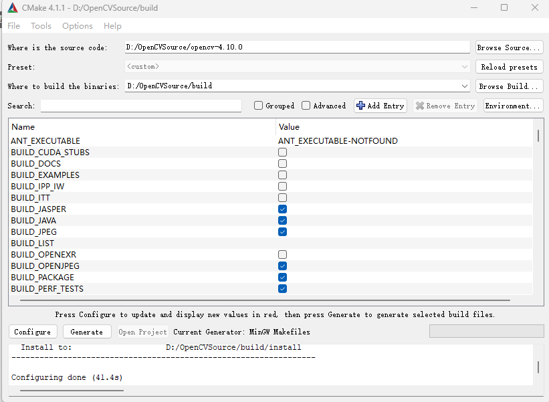The image size is (549, 402).
Task: Select the BUILD_LIST name entry
Action: (33, 243)
